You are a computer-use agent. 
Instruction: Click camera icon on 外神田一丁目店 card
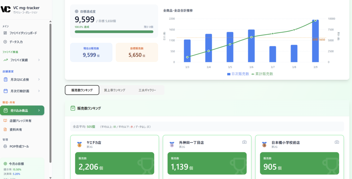tap(244, 142)
